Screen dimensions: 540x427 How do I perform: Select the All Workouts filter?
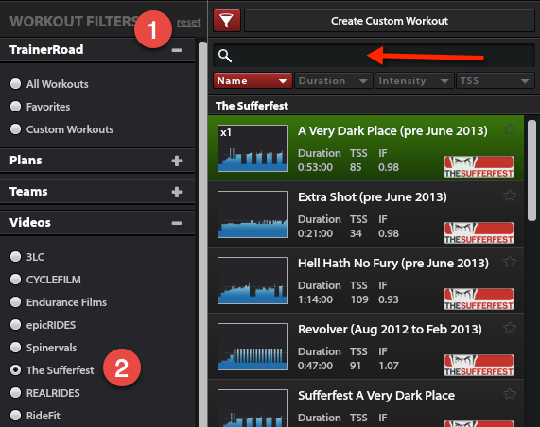[x=15, y=84]
